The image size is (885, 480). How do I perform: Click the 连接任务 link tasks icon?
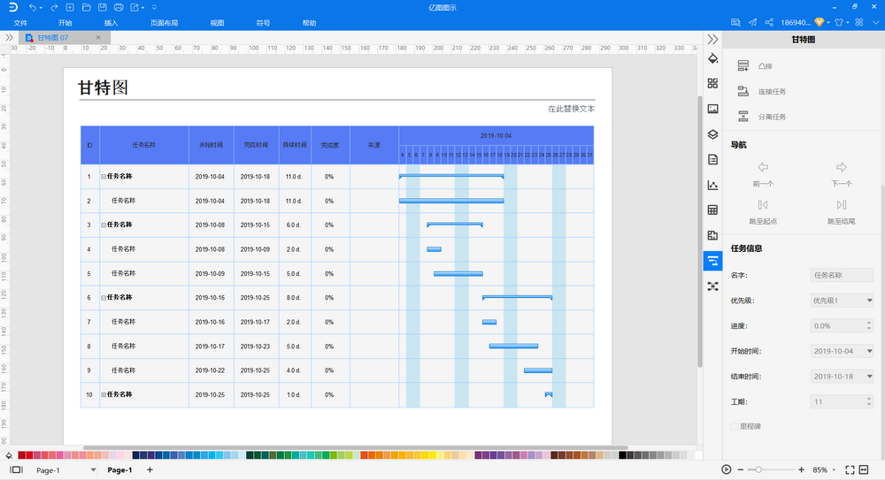coord(743,91)
